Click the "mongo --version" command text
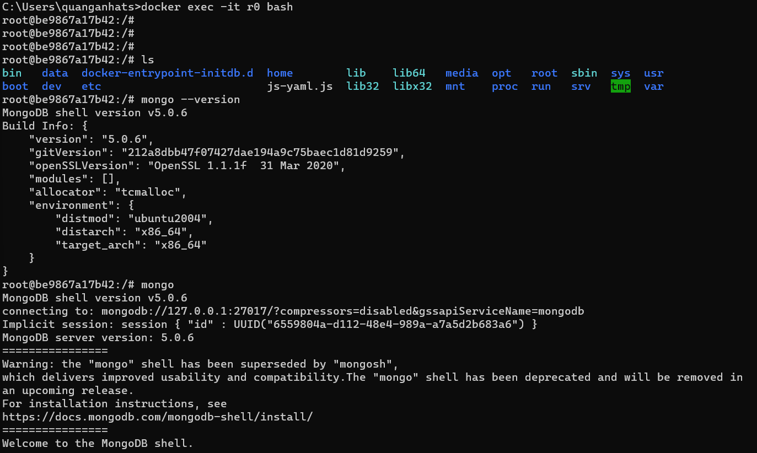757x453 pixels. click(190, 100)
